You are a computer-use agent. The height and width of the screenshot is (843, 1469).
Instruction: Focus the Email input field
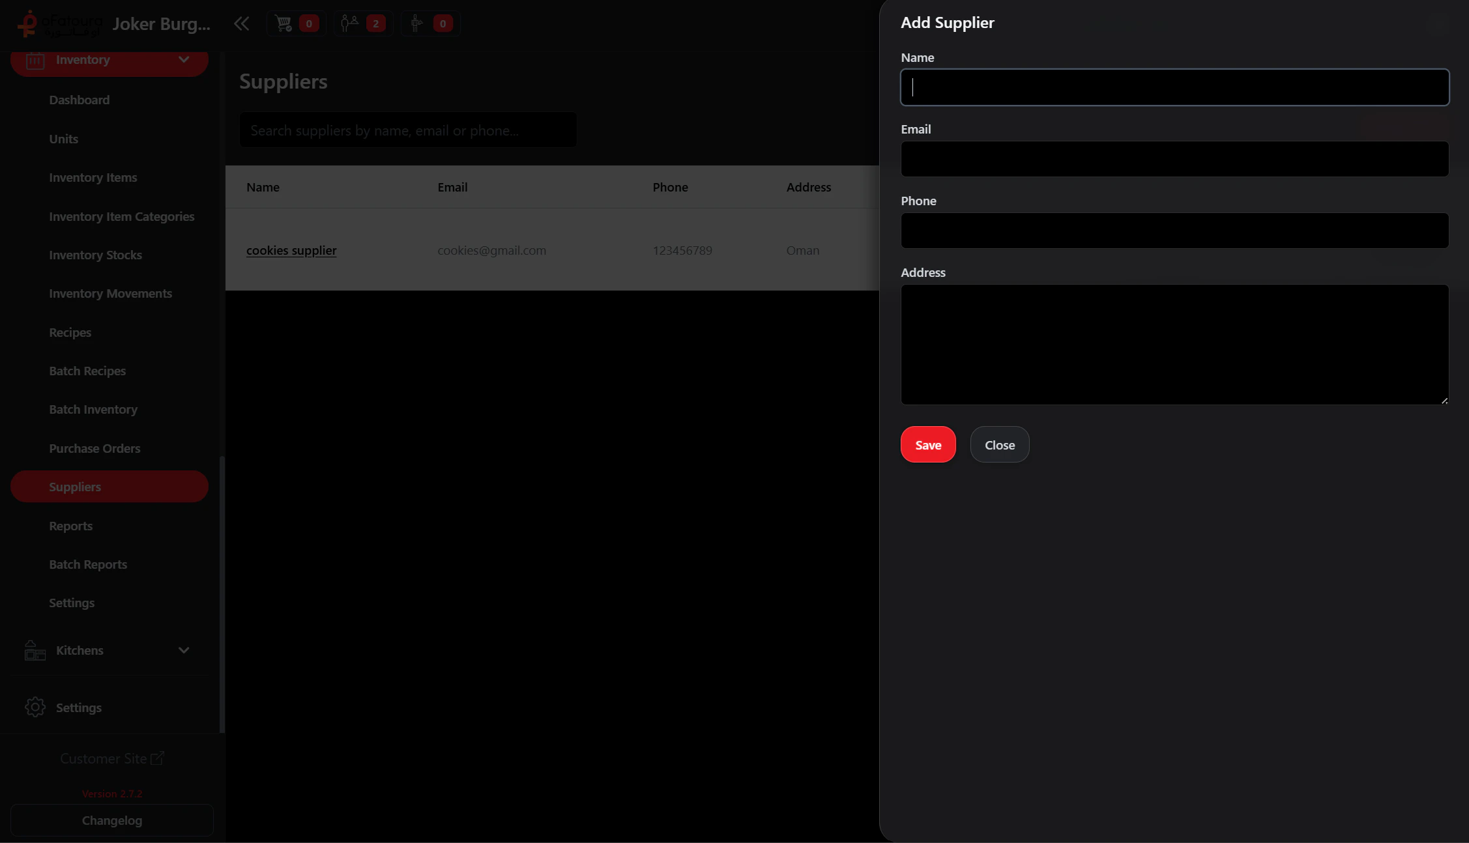tap(1174, 159)
